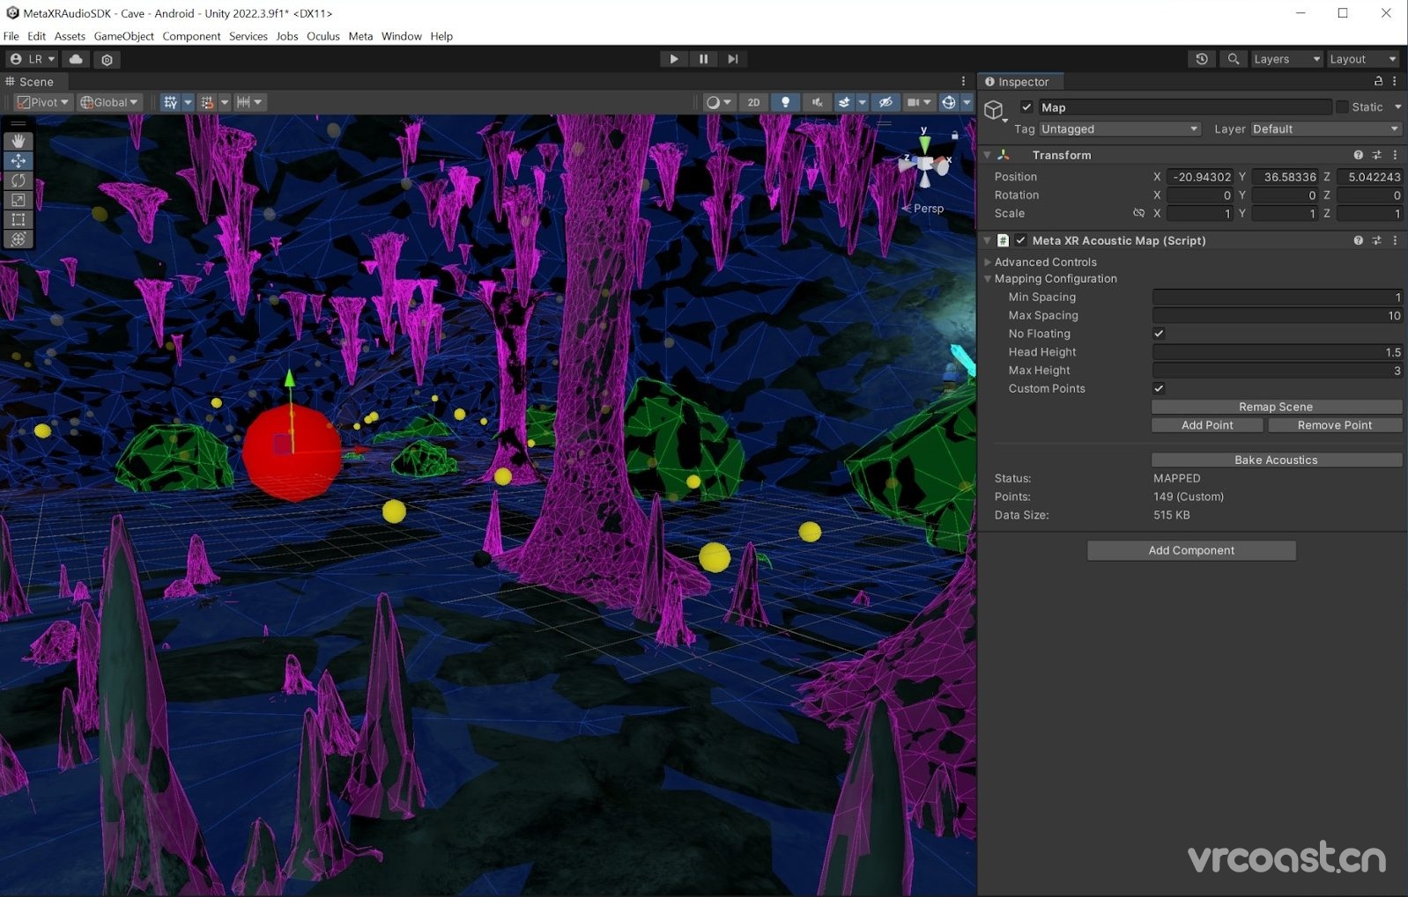The image size is (1408, 897).
Task: Open the Window menu
Action: (401, 36)
